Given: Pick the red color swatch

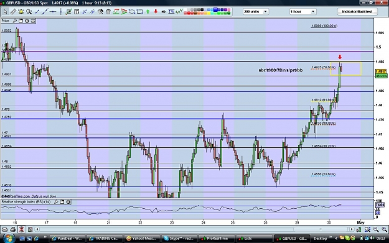Looking at the screenshot, I should (189, 13).
